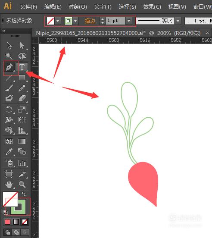Open the 选择(S) menu

click(128, 7)
